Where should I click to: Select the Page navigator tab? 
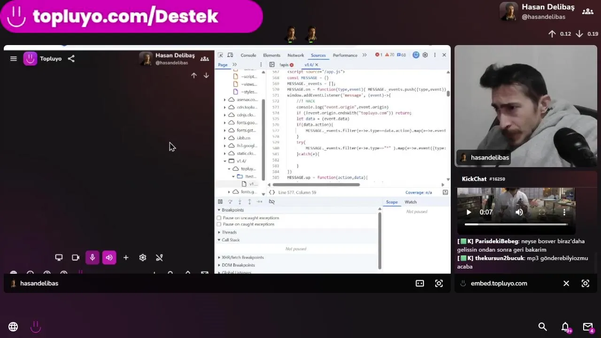point(223,65)
